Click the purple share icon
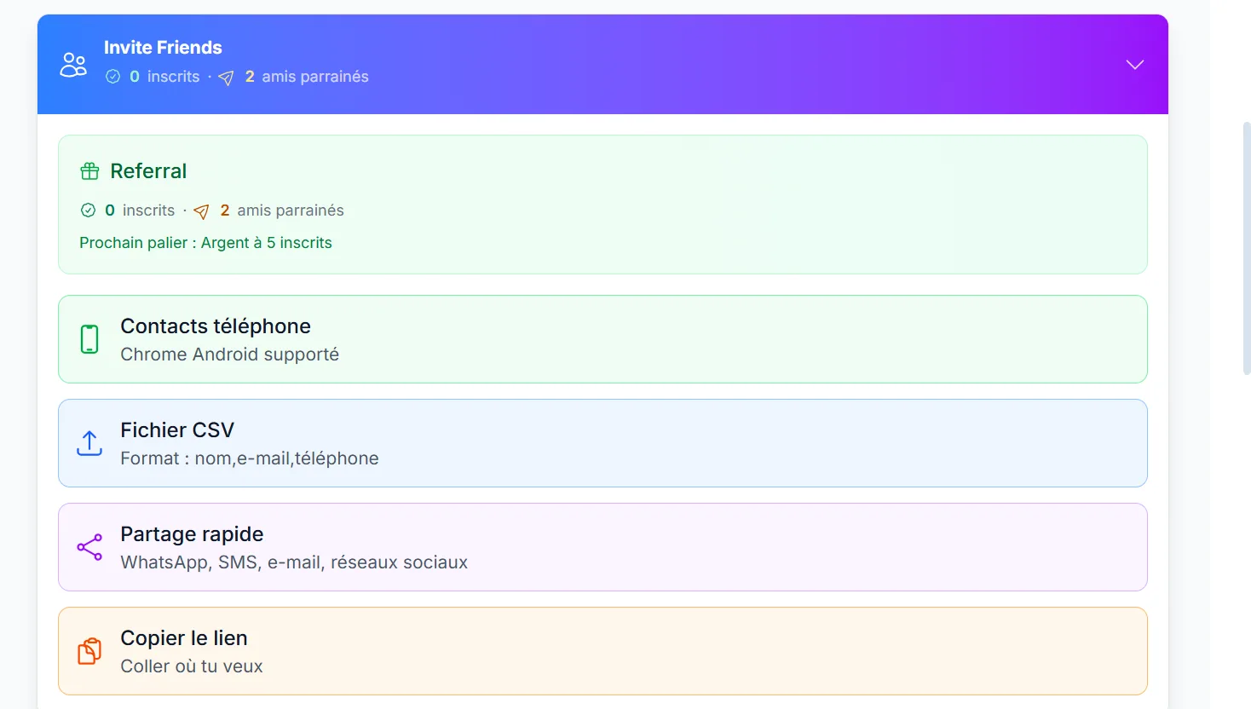This screenshot has width=1251, height=709. click(x=89, y=547)
